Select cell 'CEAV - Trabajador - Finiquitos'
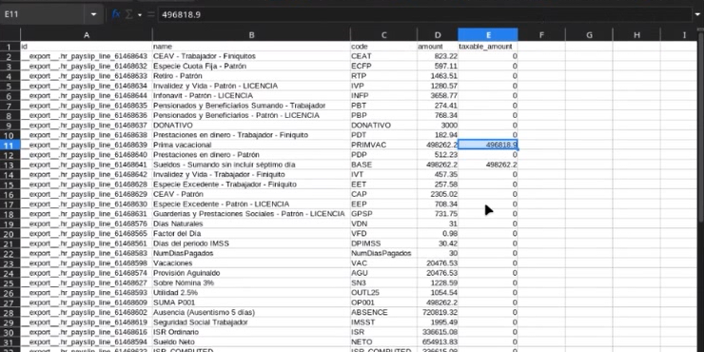The width and height of the screenshot is (704, 352). pyautogui.click(x=251, y=56)
